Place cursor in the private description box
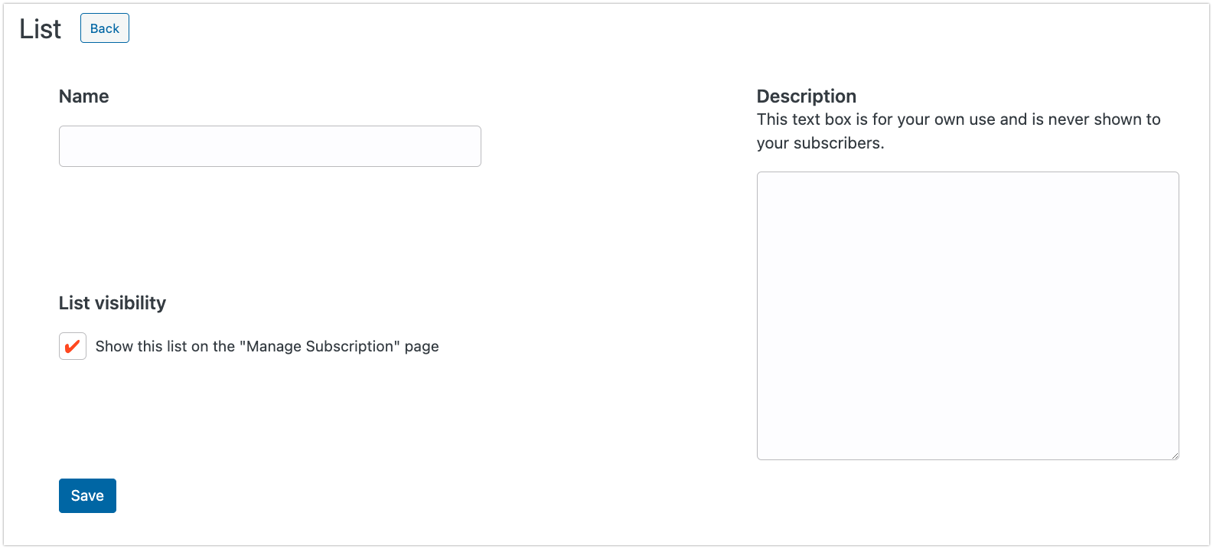Image resolution: width=1213 pixels, height=549 pixels. 967,315
